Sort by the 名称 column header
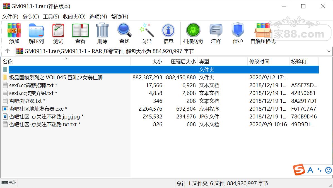The height and width of the screenshot is (188, 333). [x=65, y=62]
